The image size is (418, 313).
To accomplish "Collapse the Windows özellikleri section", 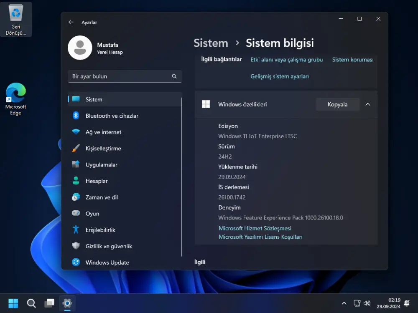I will tap(367, 104).
